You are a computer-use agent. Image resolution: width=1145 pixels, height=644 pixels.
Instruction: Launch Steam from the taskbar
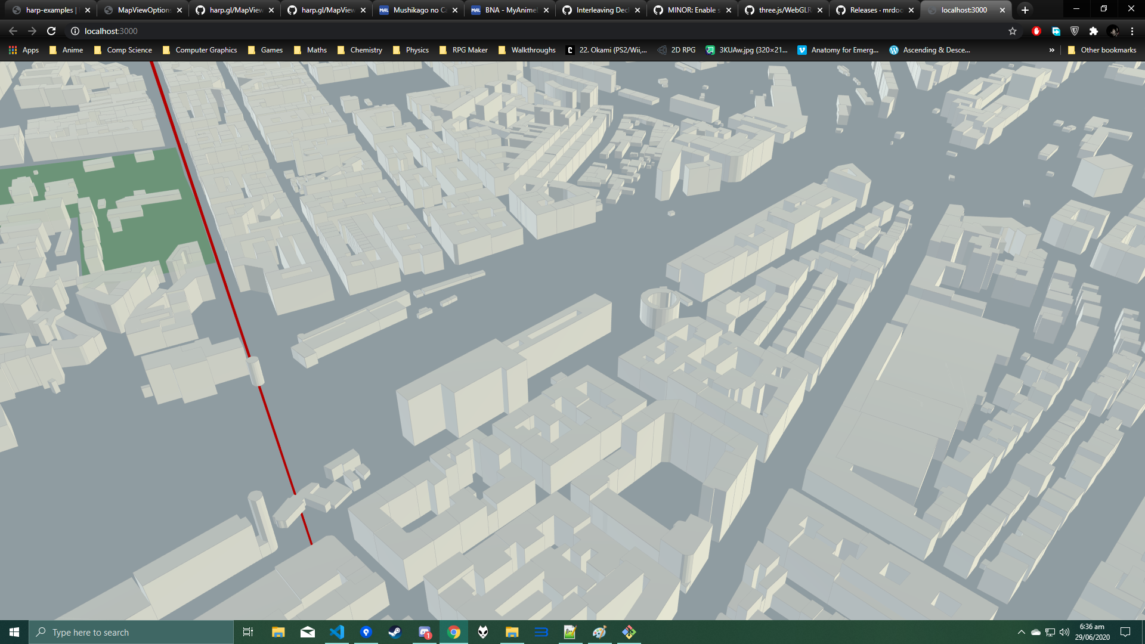tap(395, 632)
